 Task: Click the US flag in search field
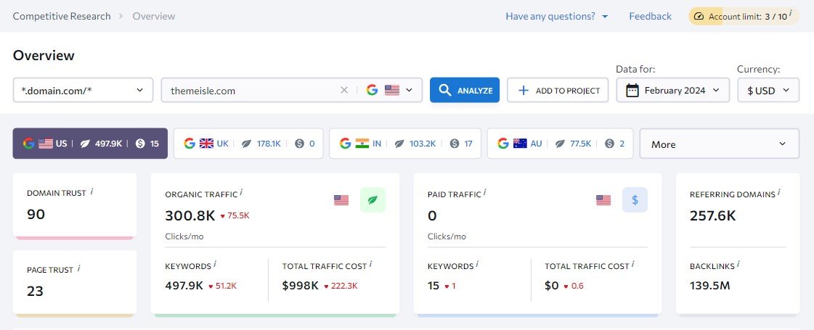pyautogui.click(x=392, y=90)
